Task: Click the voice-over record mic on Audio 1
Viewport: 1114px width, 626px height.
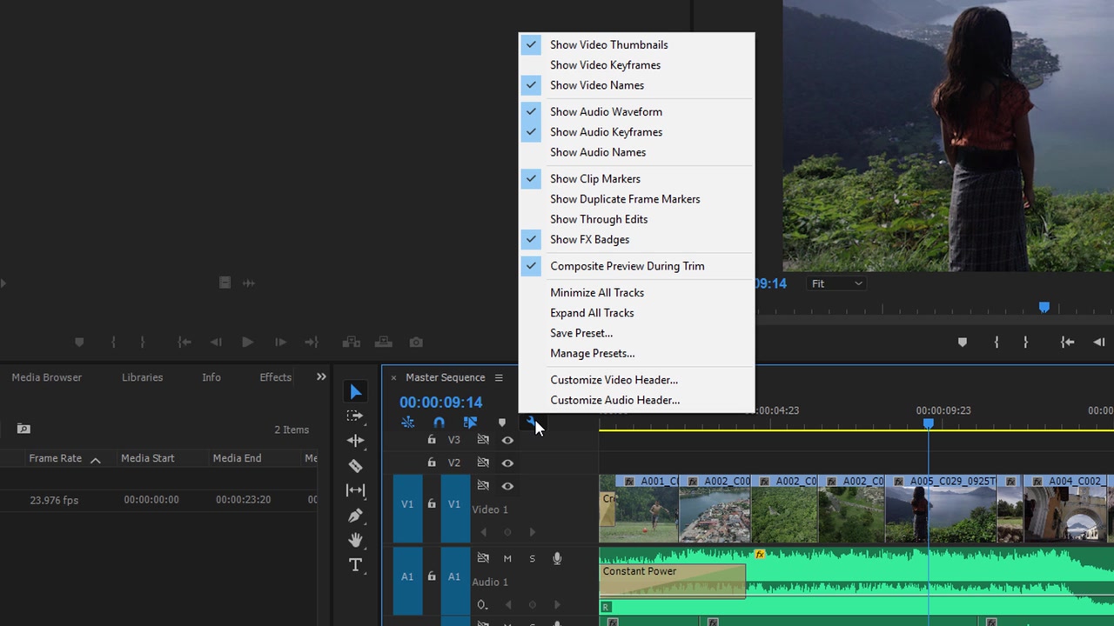Action: pos(557,558)
